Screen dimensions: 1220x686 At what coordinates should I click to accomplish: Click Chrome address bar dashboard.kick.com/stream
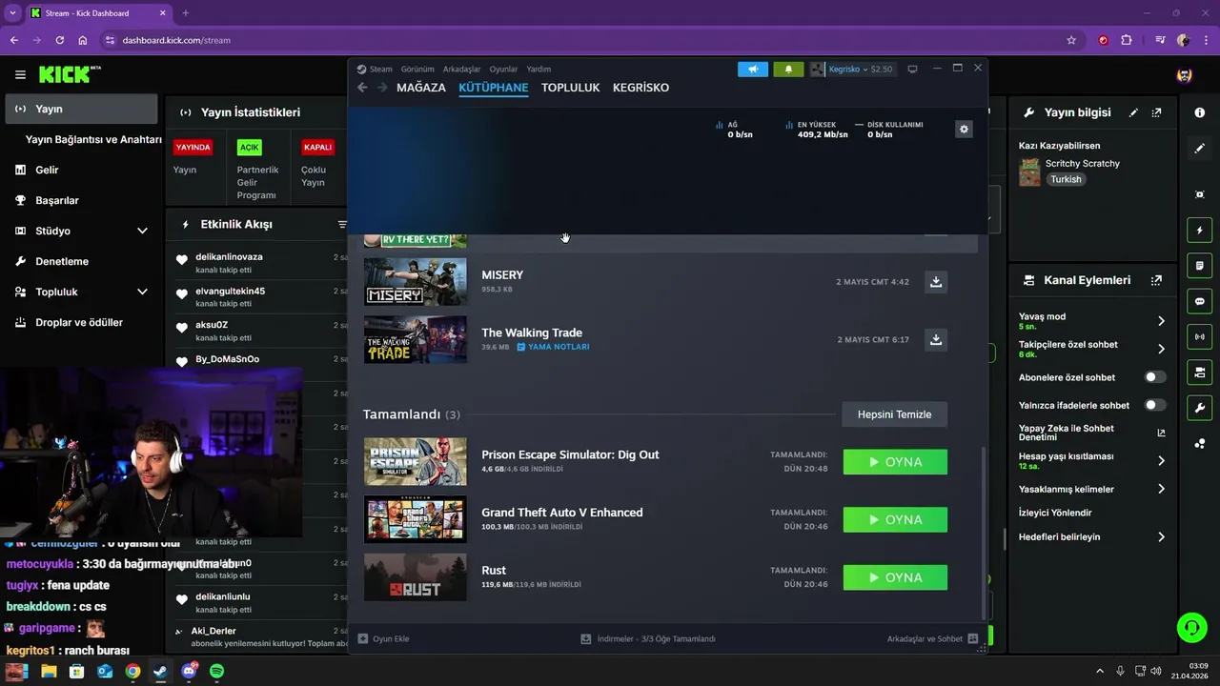[176, 40]
